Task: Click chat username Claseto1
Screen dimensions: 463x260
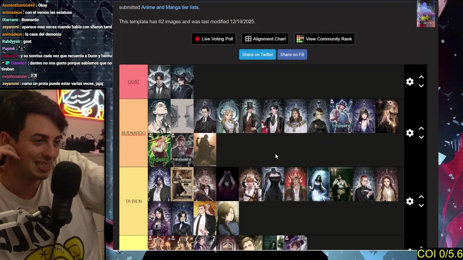Action: (19, 63)
